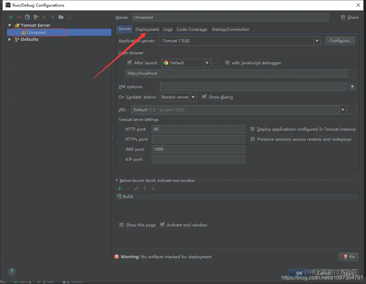Click the Tomcat Server tree label
366x284 pixels.
pos(36,25)
